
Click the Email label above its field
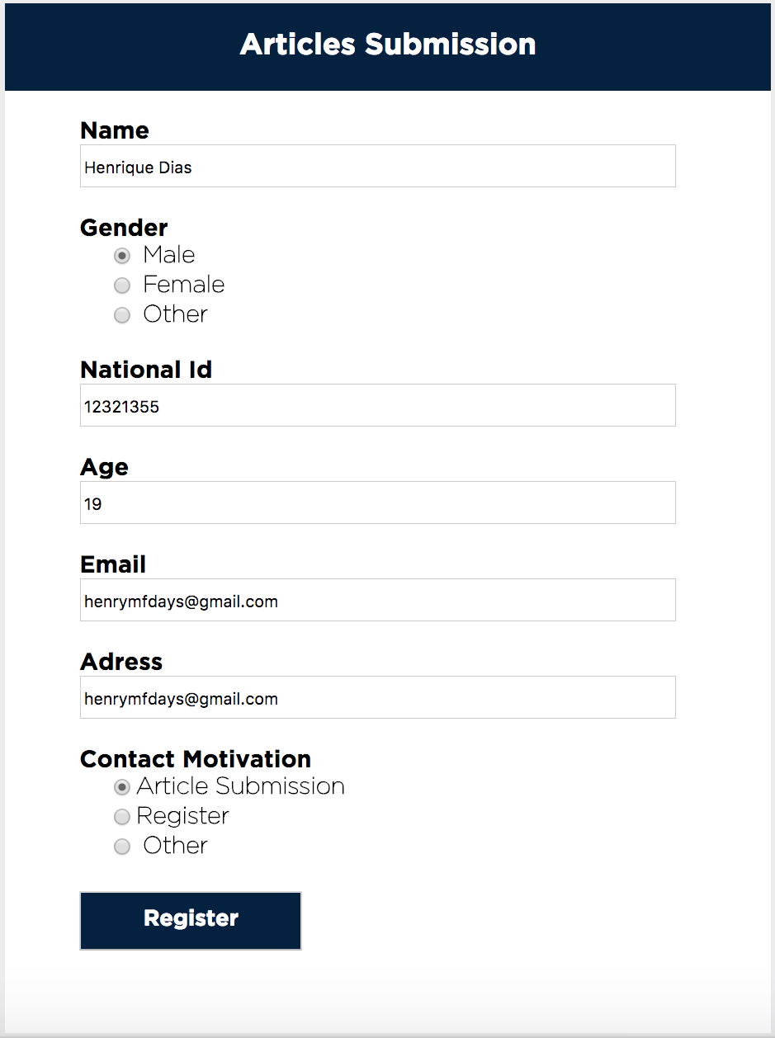tap(113, 564)
